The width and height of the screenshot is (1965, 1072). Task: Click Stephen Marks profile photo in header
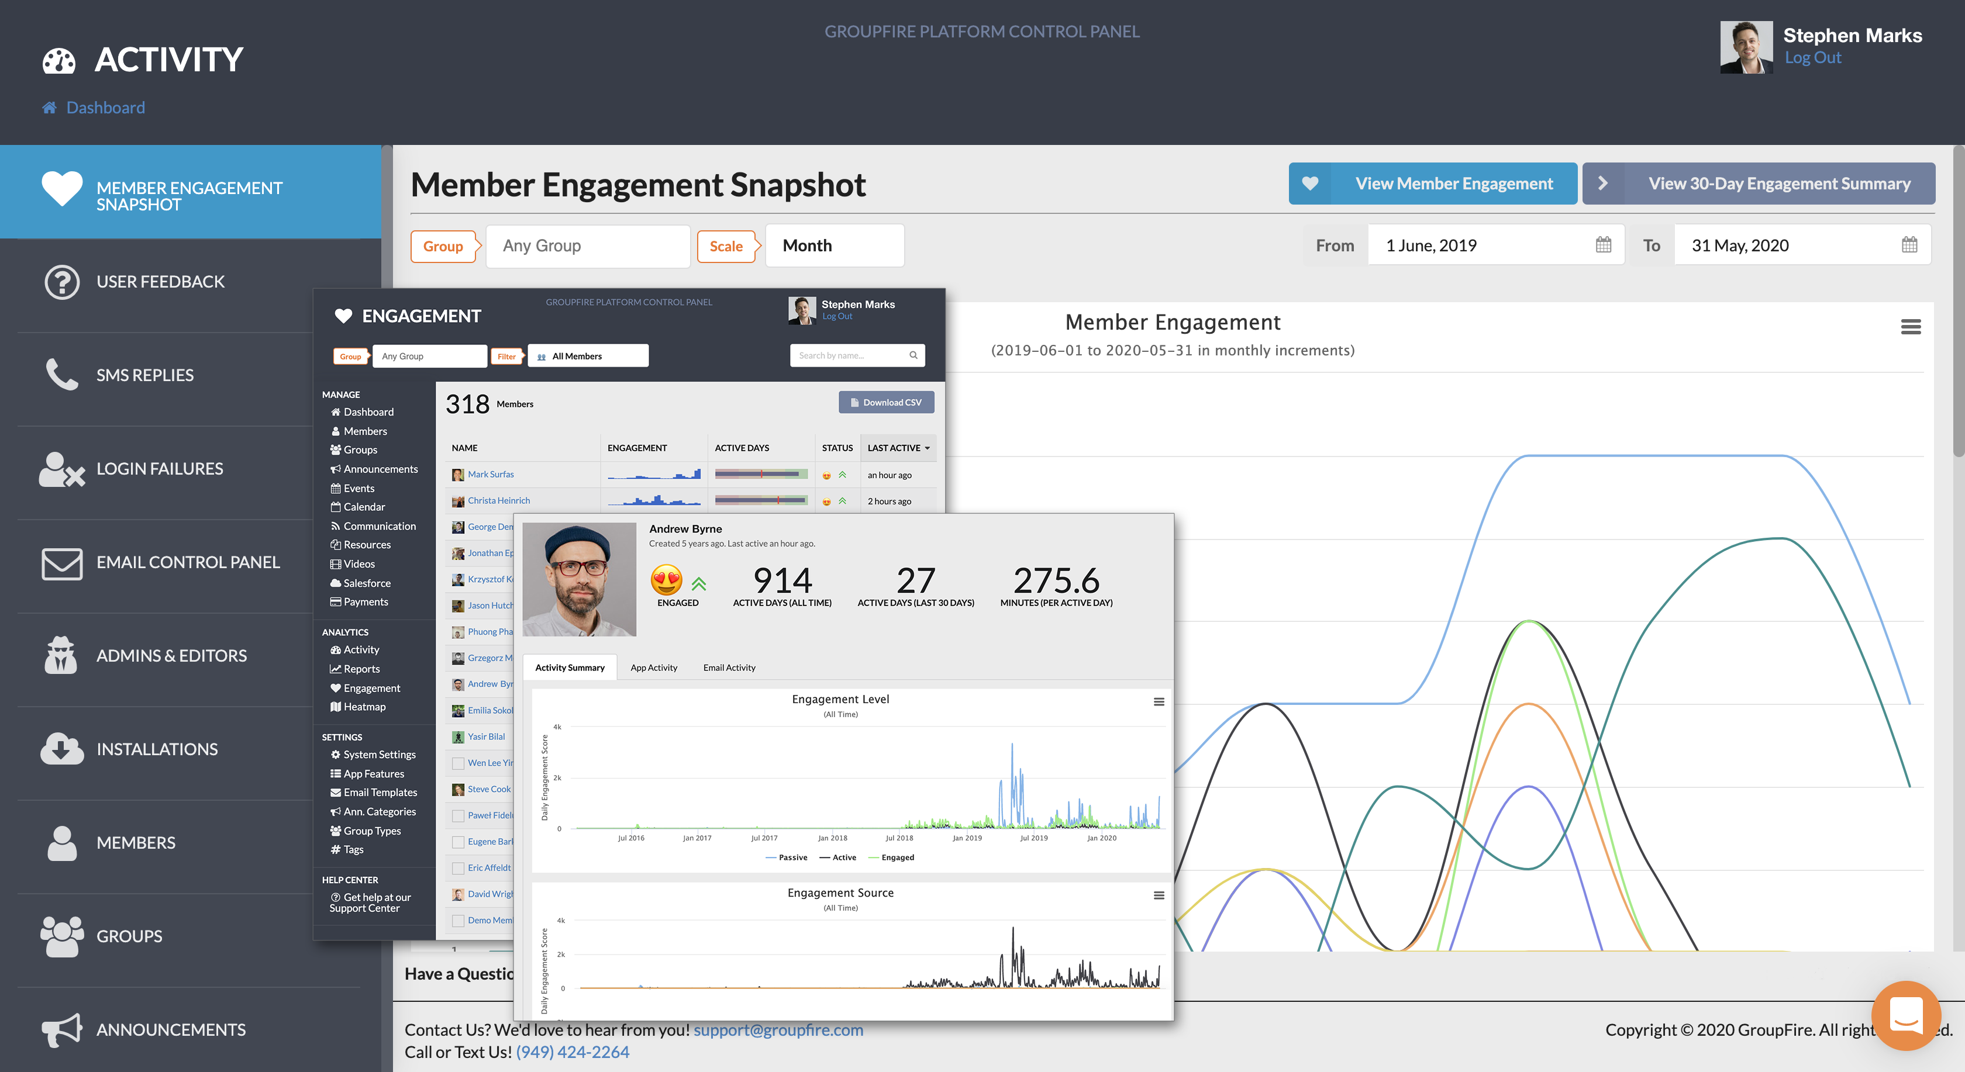point(1746,47)
